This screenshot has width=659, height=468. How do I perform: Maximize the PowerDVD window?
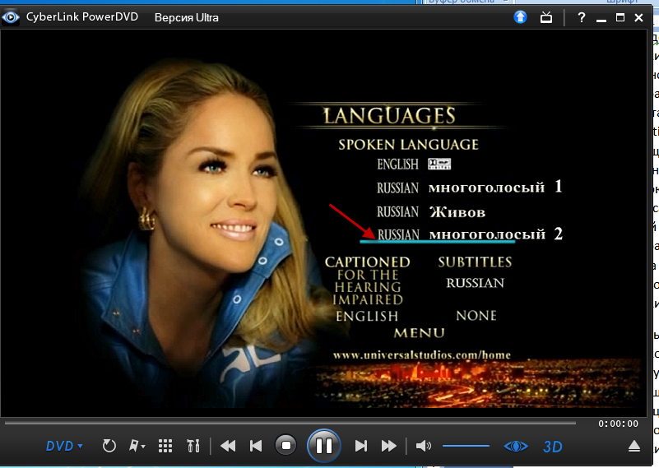pos(620,17)
